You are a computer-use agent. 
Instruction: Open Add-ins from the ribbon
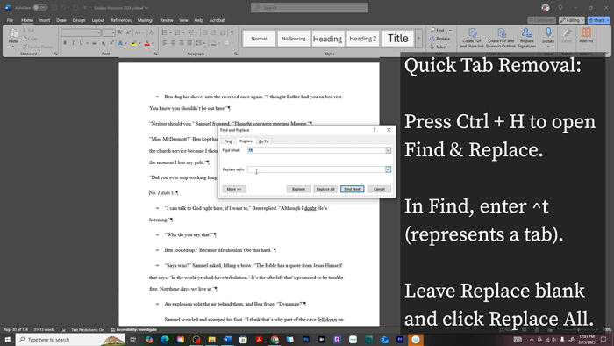586,35
